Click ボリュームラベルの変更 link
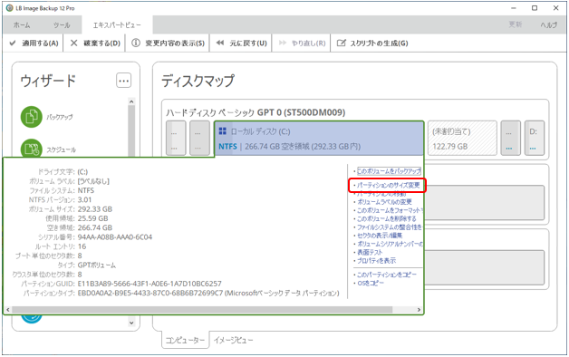569x357 pixels. (384, 202)
